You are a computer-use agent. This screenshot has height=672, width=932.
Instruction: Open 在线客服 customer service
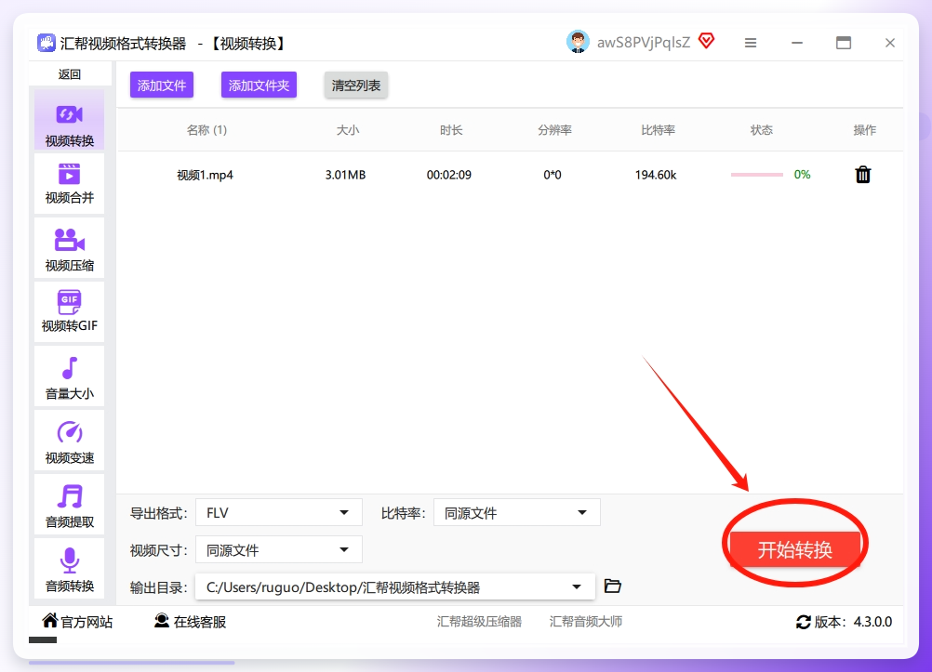click(x=190, y=622)
